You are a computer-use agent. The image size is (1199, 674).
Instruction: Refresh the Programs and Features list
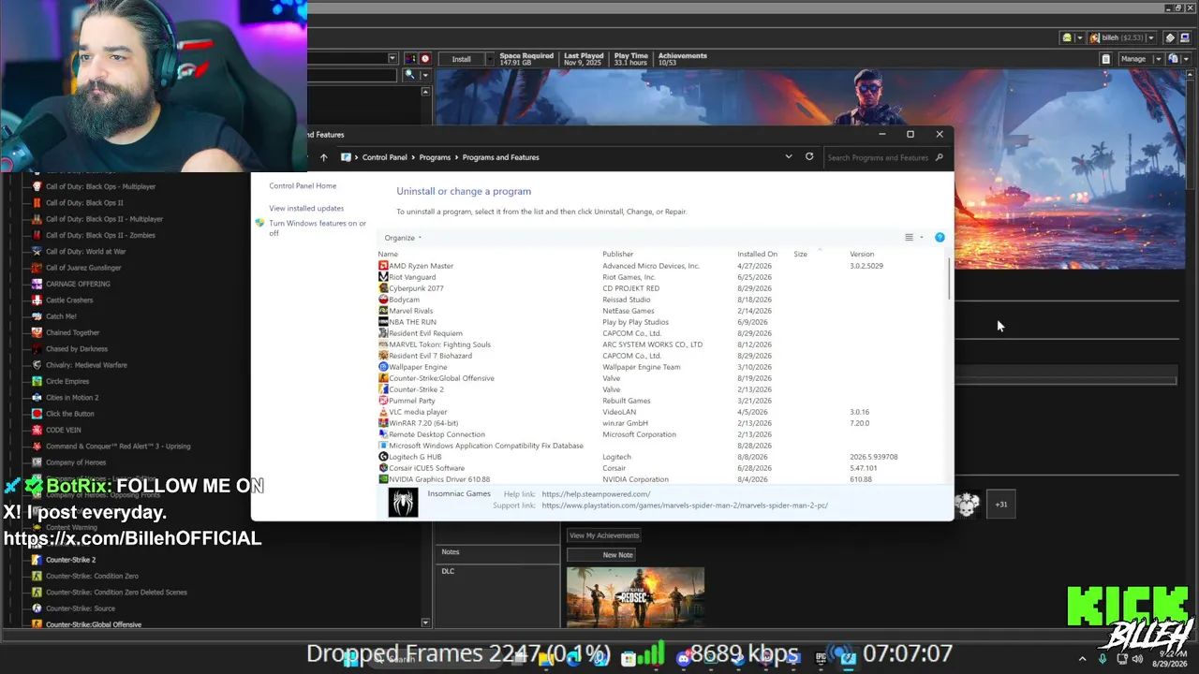point(809,157)
